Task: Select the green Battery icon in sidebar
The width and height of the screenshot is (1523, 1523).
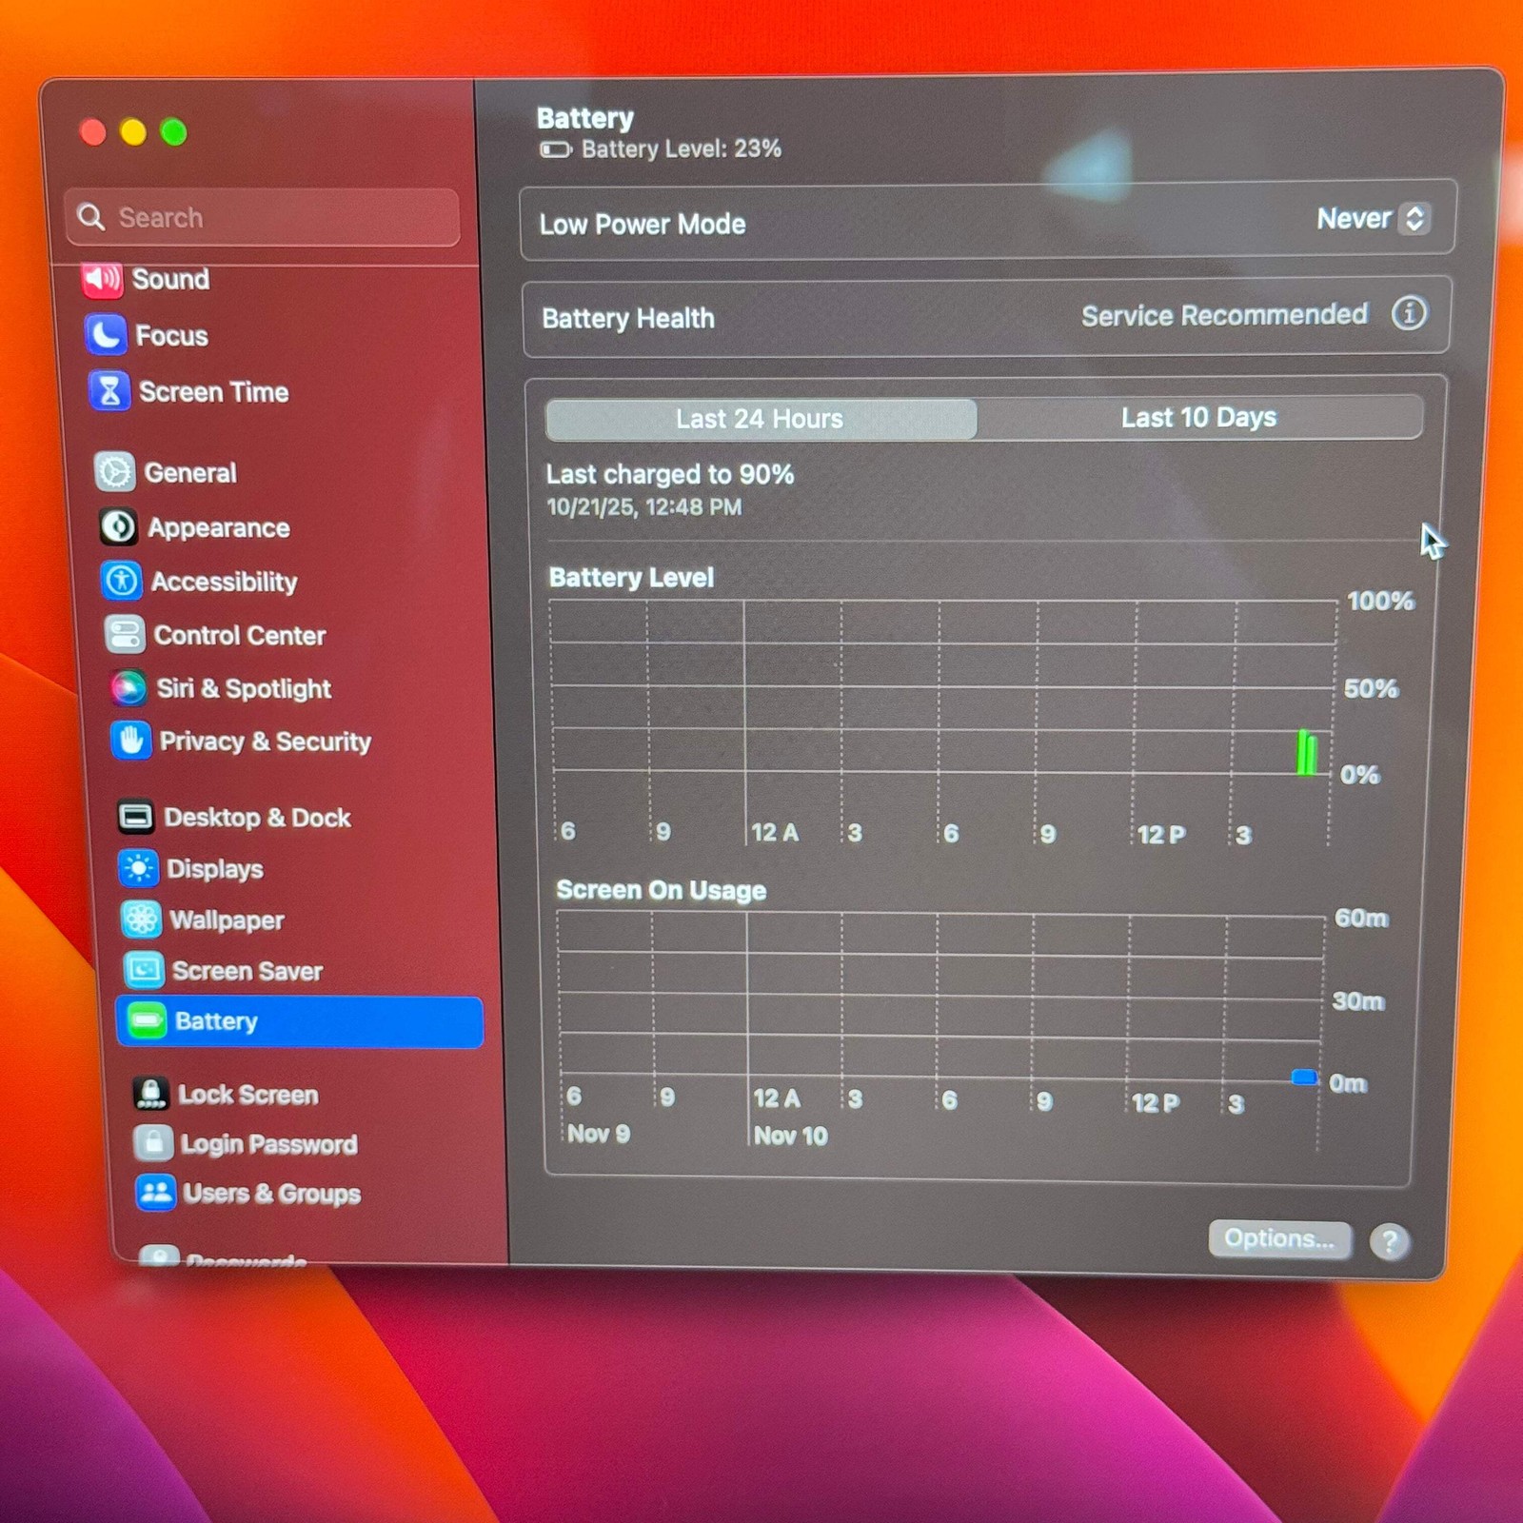Action: point(148,1021)
